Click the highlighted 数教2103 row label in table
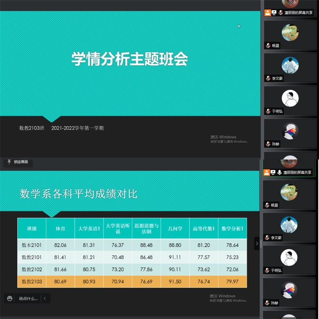Viewport: 319px width, 319px height. tap(31, 281)
